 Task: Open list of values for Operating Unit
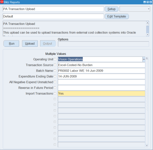pos(144,59)
